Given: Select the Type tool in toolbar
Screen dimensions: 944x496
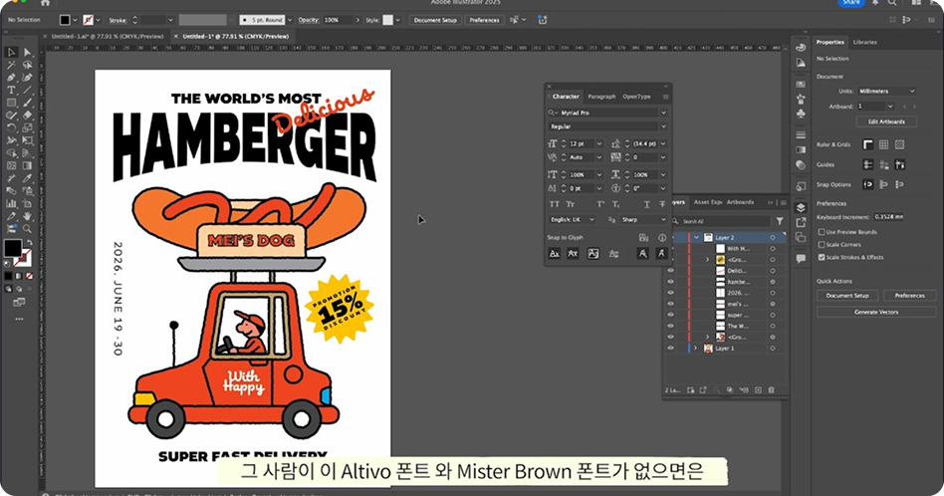Looking at the screenshot, I should pos(11,90).
